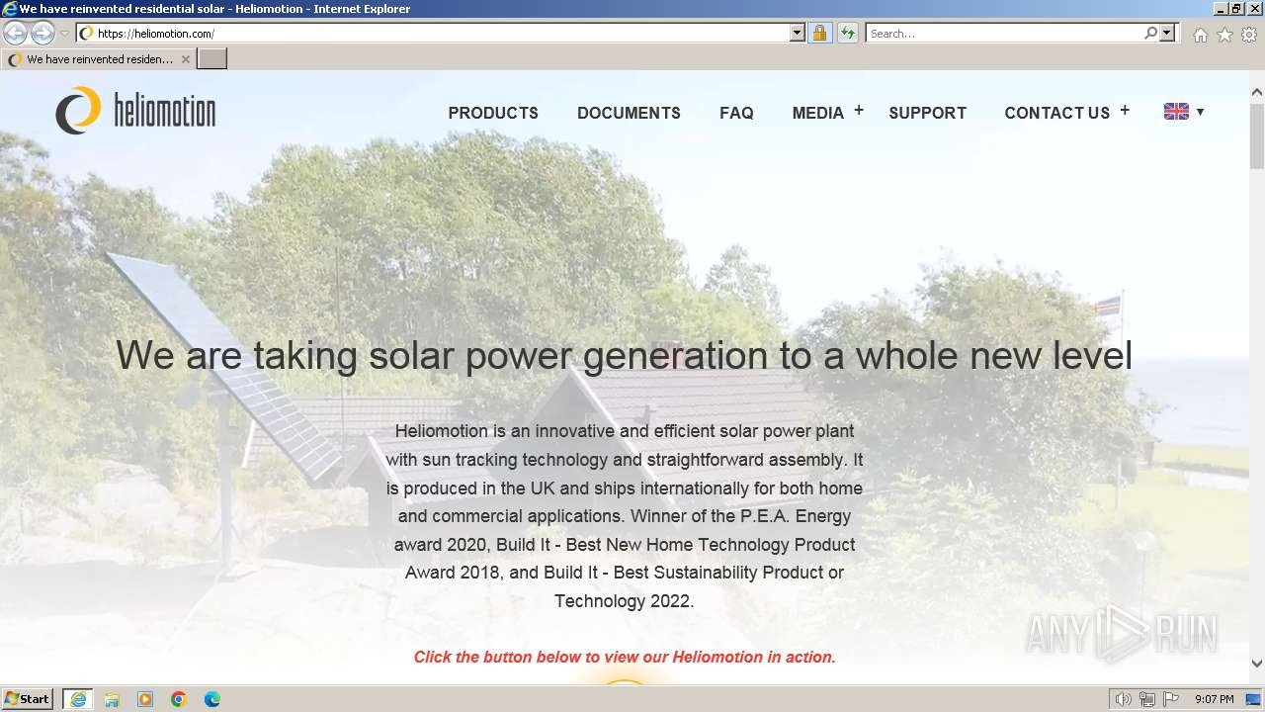This screenshot has height=712, width=1265.
Task: Click the red 'Click the button below' text
Action: [625, 657]
